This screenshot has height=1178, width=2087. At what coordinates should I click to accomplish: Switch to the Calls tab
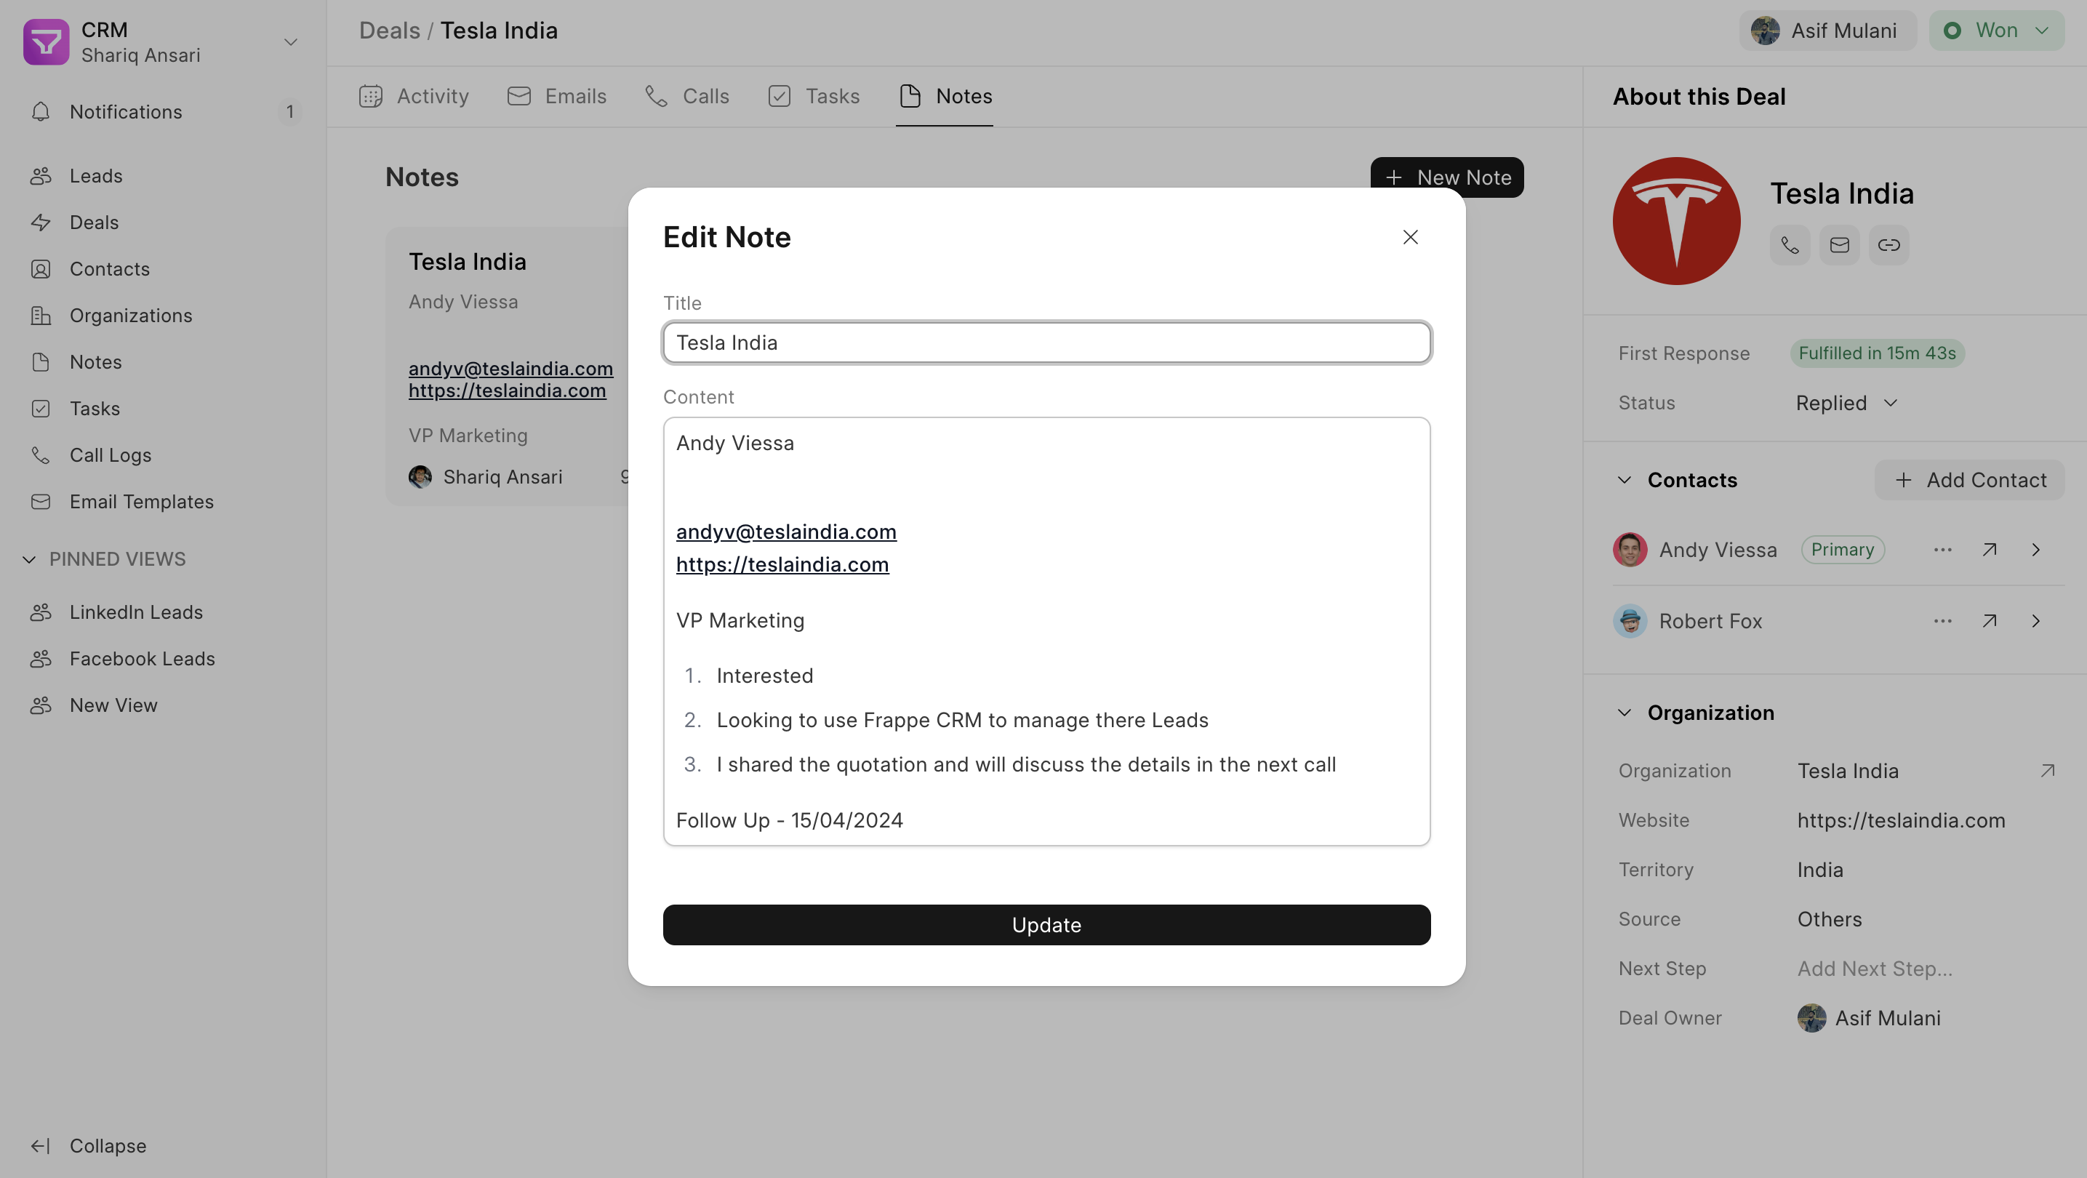(x=687, y=97)
